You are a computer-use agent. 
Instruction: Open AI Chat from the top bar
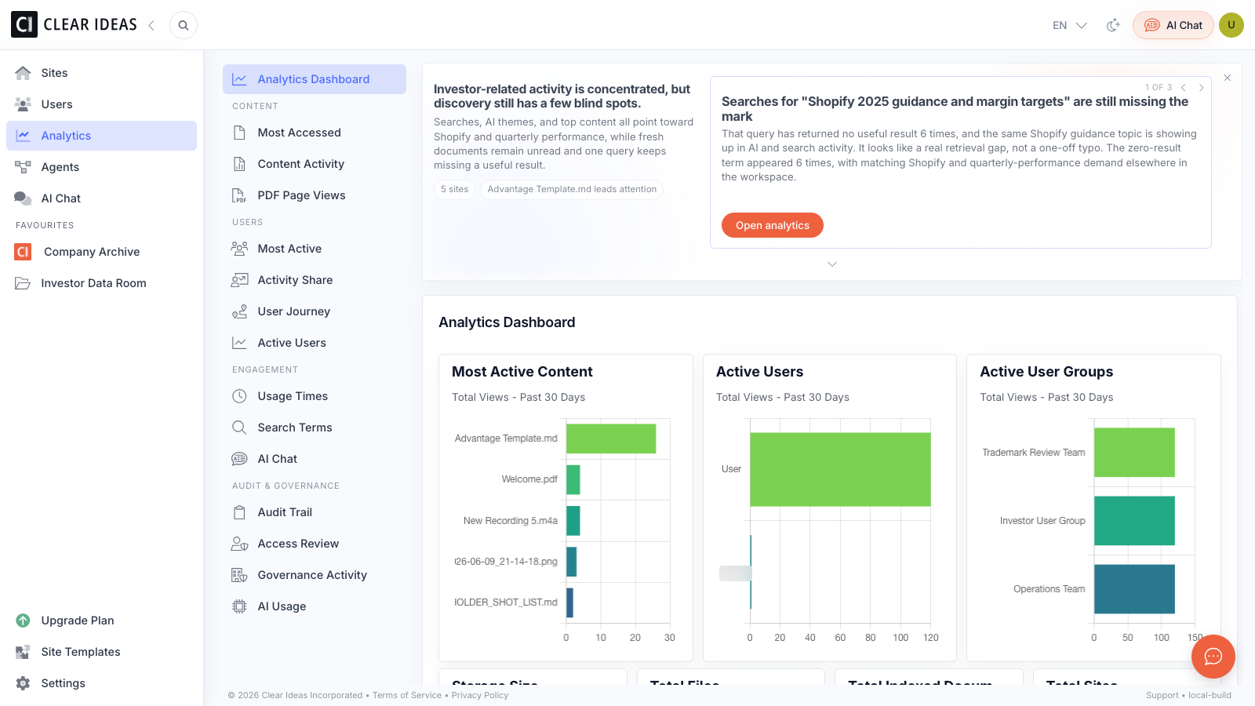point(1173,25)
